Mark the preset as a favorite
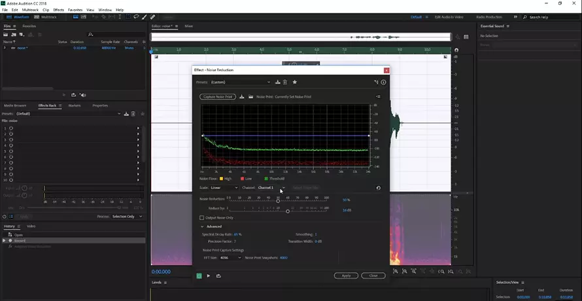The height and width of the screenshot is (301, 582). coord(295,82)
